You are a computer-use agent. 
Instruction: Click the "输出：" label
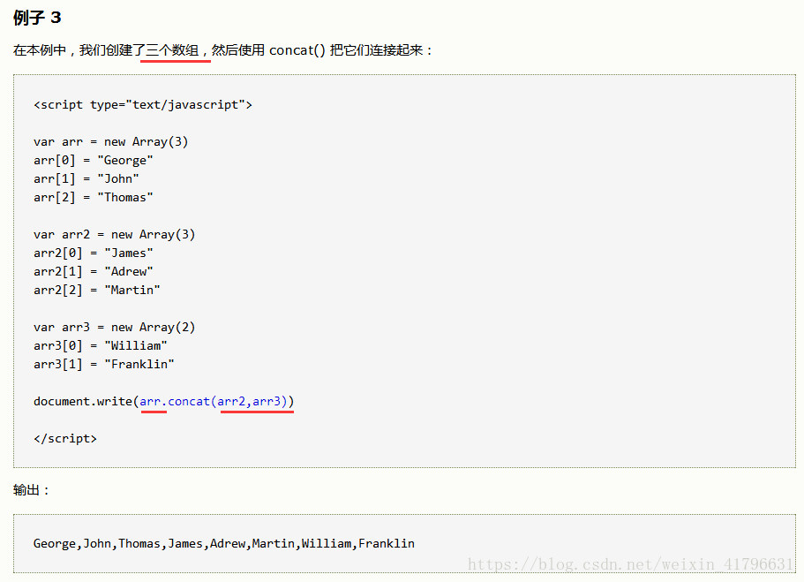32,490
